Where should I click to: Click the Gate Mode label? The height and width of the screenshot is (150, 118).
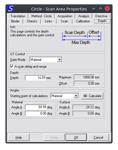pyautogui.click(x=18, y=60)
